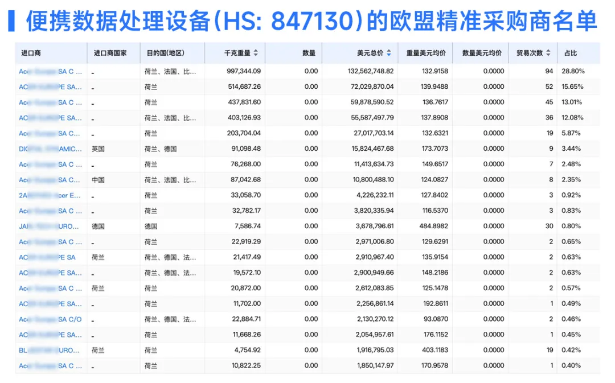Viewport: 615px width, 383px height.
Task: Open the importer link ending in SA C/O
Action: click(50, 319)
